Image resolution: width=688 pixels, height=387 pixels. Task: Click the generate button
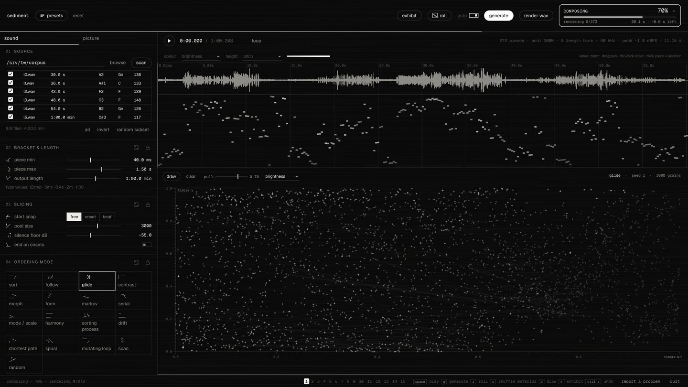point(499,16)
